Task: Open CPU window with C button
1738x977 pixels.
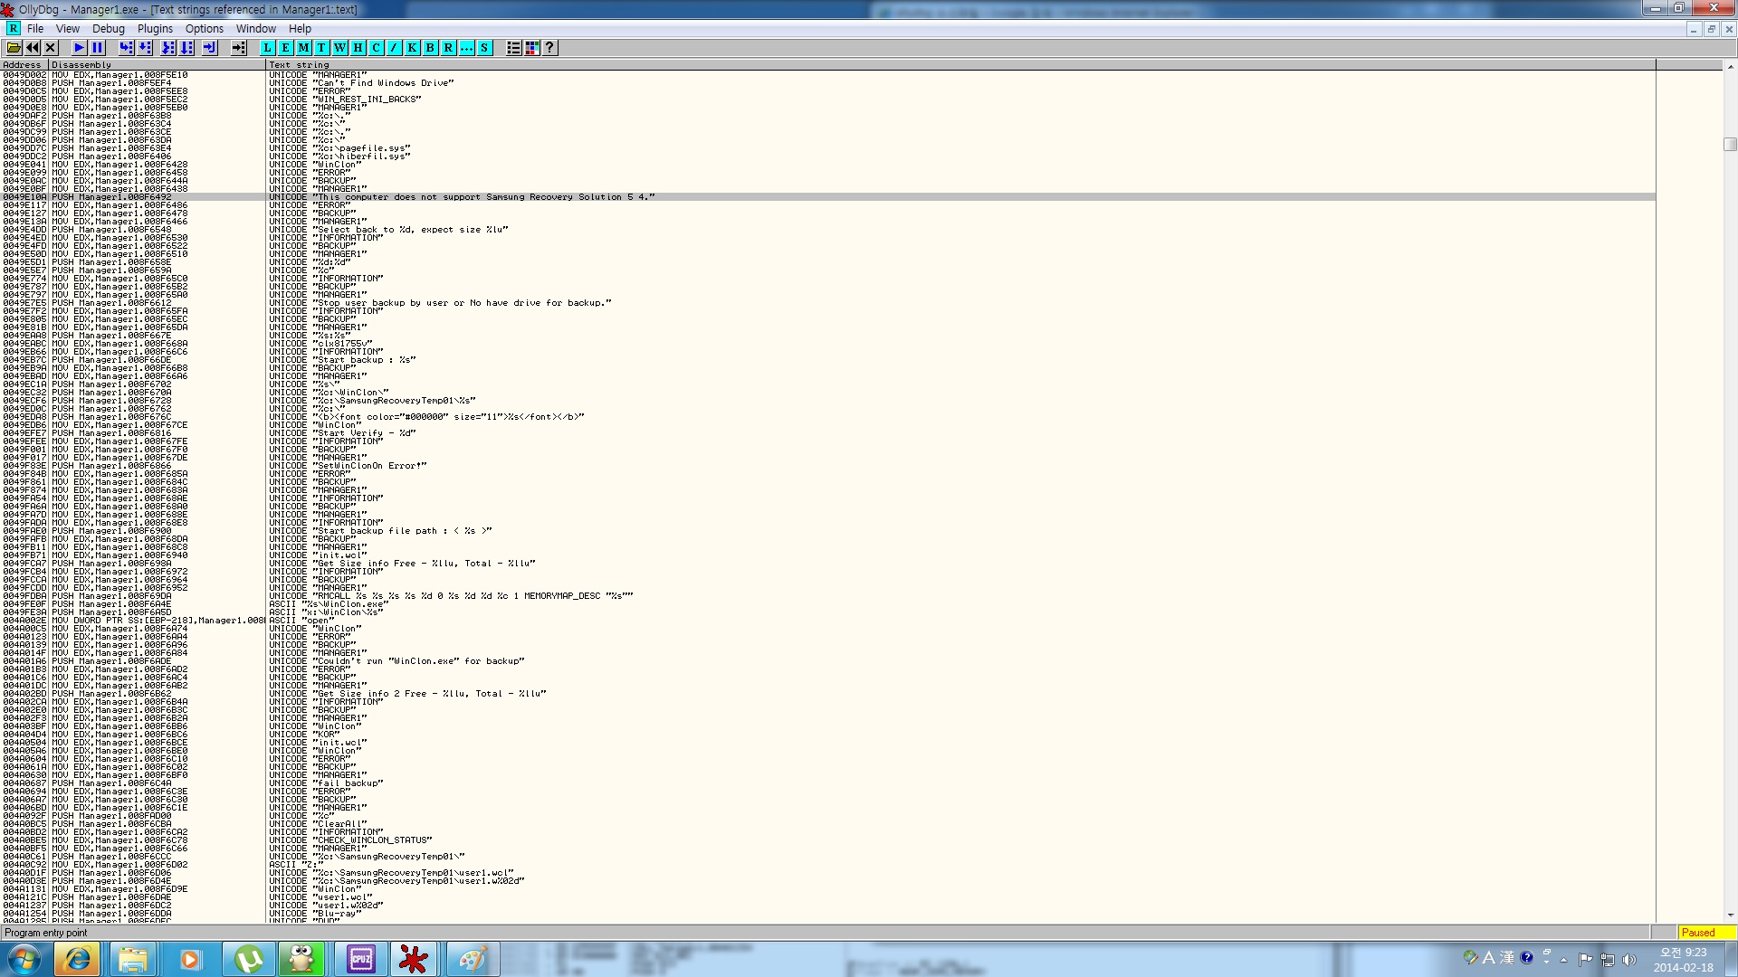Action: pyautogui.click(x=377, y=48)
